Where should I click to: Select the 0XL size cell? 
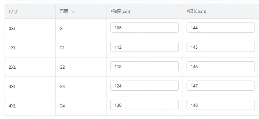12,28
